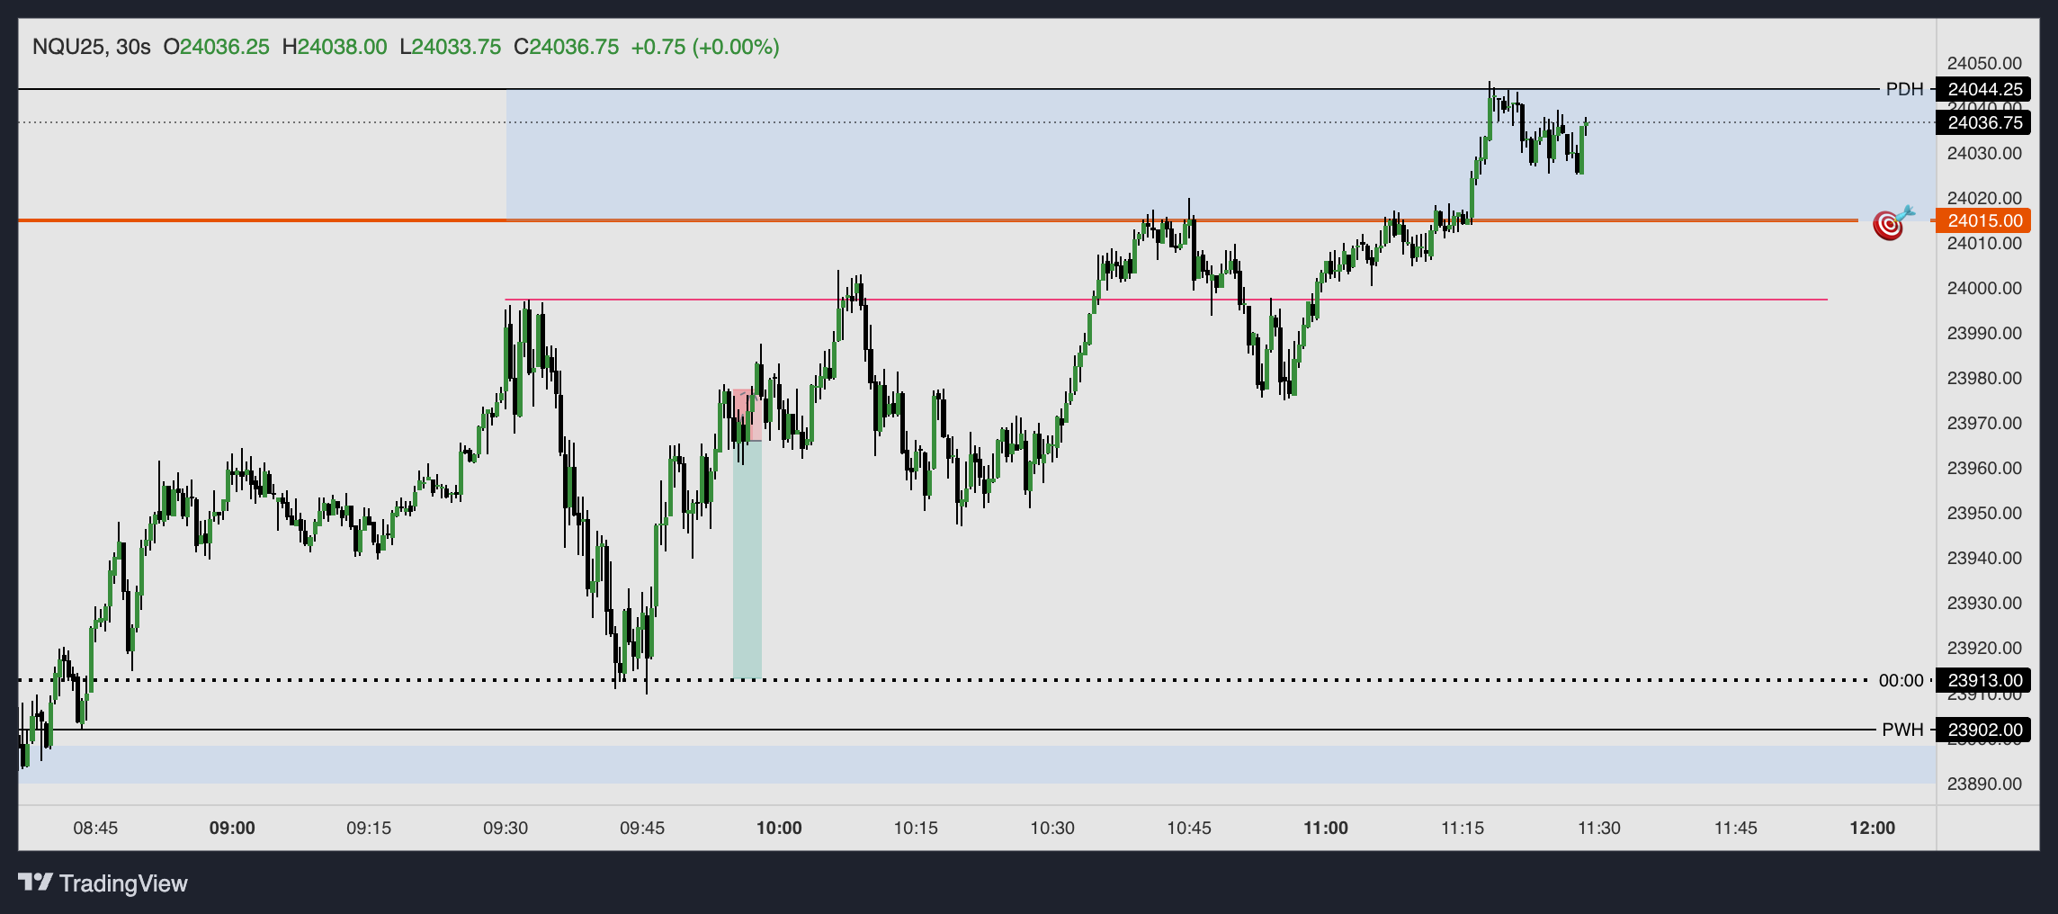This screenshot has height=914, width=2058.
Task: Click the 12:00 time axis label
Action: [x=1872, y=828]
